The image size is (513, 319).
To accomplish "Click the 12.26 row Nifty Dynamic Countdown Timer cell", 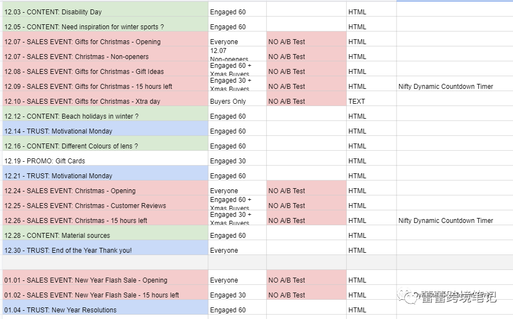I will coord(455,217).
